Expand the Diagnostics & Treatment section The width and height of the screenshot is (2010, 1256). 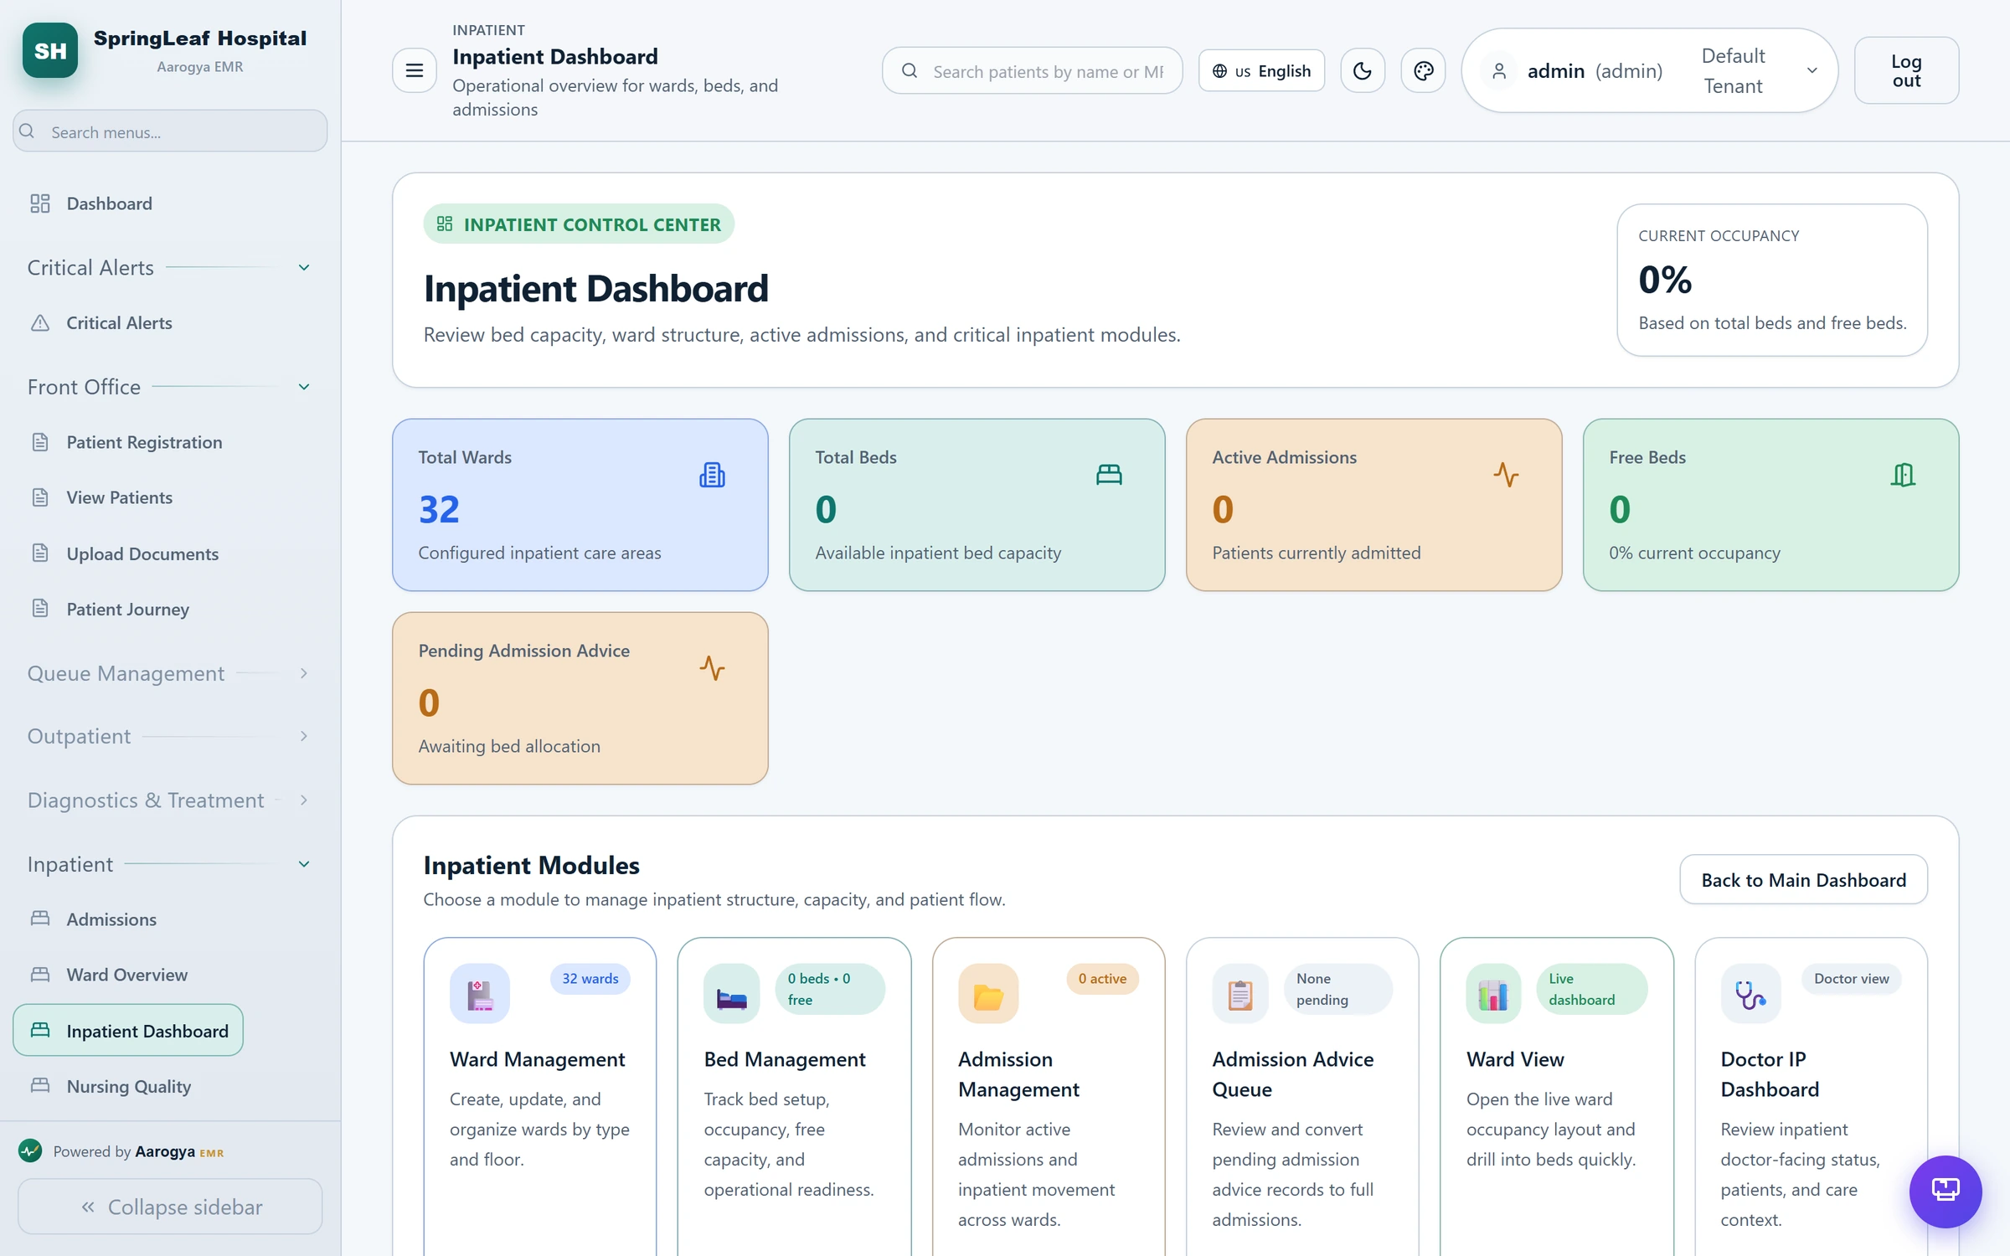(x=169, y=800)
